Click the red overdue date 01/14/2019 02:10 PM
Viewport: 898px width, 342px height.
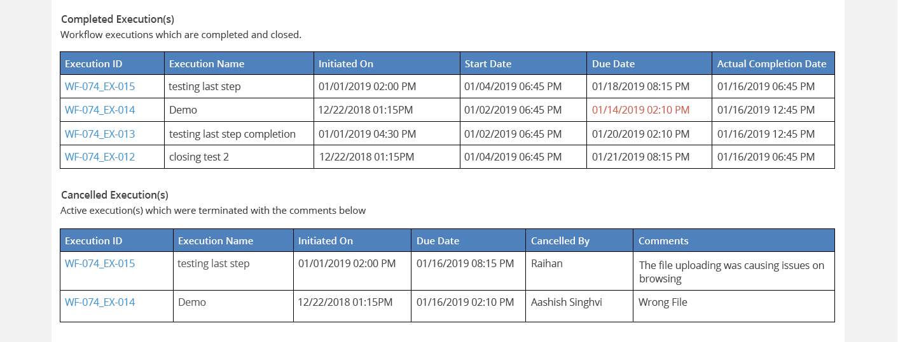coord(640,110)
